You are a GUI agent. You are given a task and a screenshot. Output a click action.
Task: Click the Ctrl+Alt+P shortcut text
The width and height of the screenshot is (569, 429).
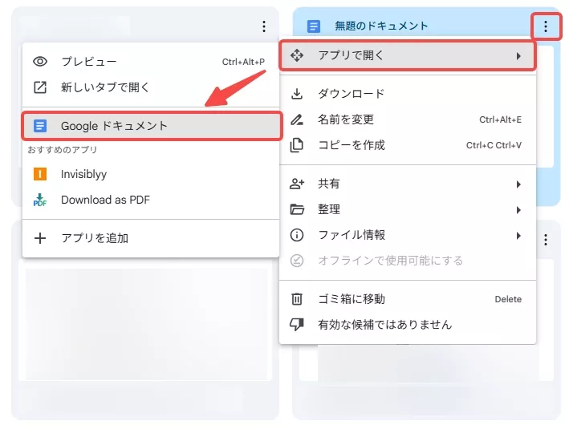click(243, 62)
